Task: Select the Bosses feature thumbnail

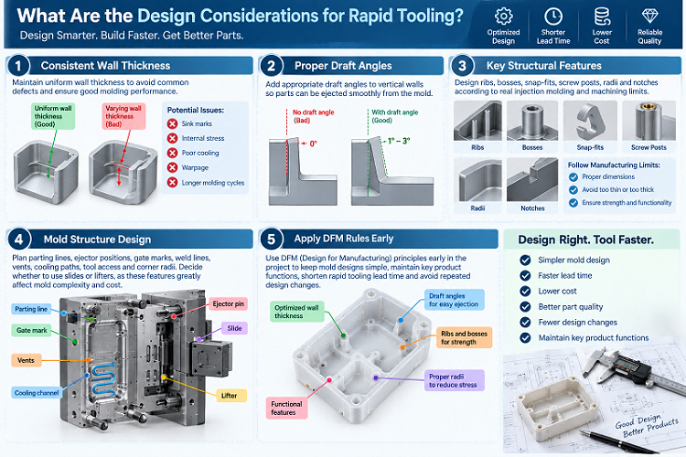Action: point(532,126)
